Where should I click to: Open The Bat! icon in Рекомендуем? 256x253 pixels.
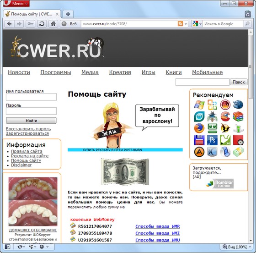pyautogui.click(x=225, y=128)
